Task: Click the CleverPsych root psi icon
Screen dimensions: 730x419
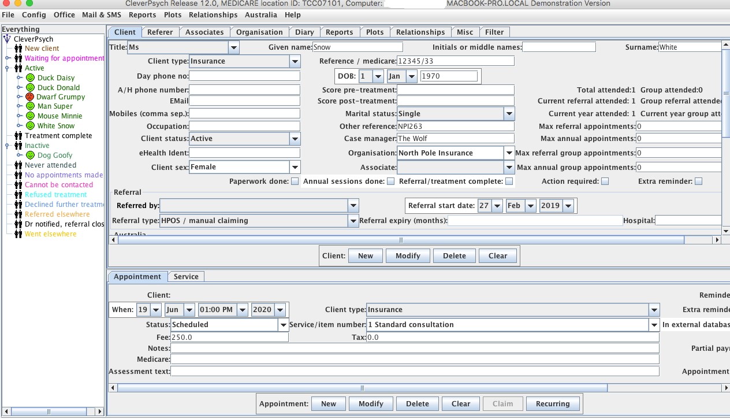Action: [8, 39]
